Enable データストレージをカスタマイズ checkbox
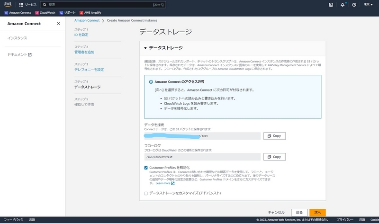Viewport: 379px width, 223px height. [146, 193]
